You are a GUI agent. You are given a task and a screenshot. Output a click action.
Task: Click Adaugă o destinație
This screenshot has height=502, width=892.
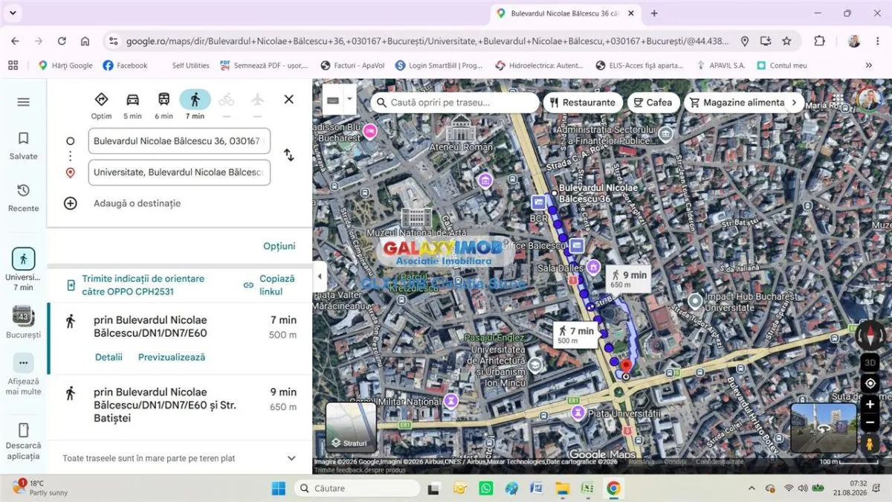click(x=137, y=203)
